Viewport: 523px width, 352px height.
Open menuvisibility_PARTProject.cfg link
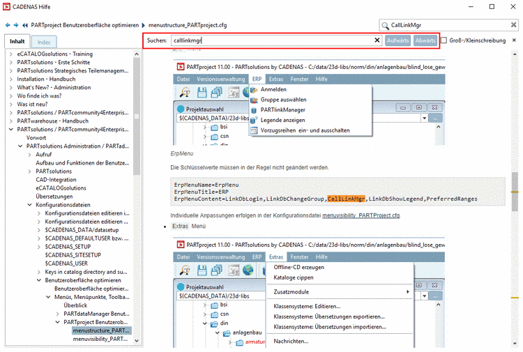[361, 215]
